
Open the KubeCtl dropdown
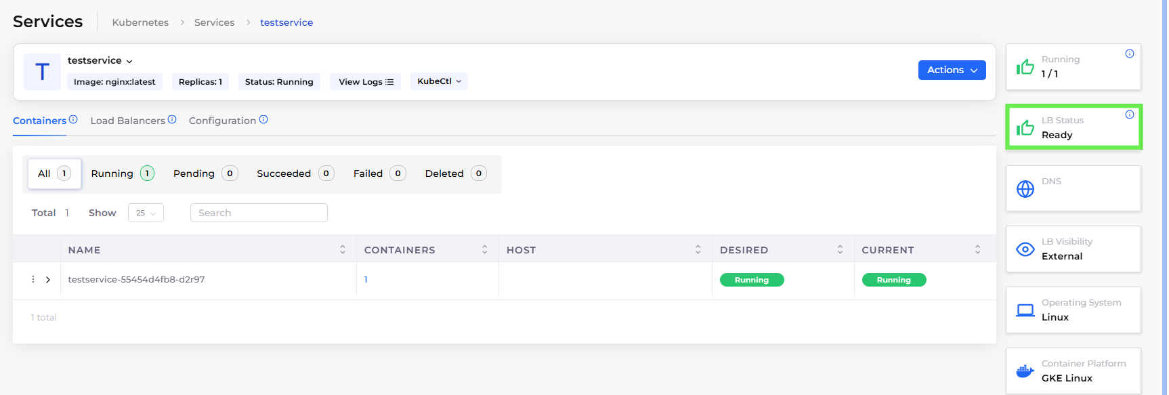pyautogui.click(x=439, y=81)
